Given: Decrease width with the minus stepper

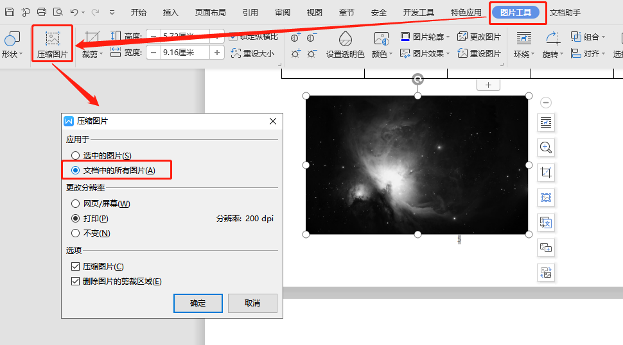Looking at the screenshot, I should [x=154, y=53].
